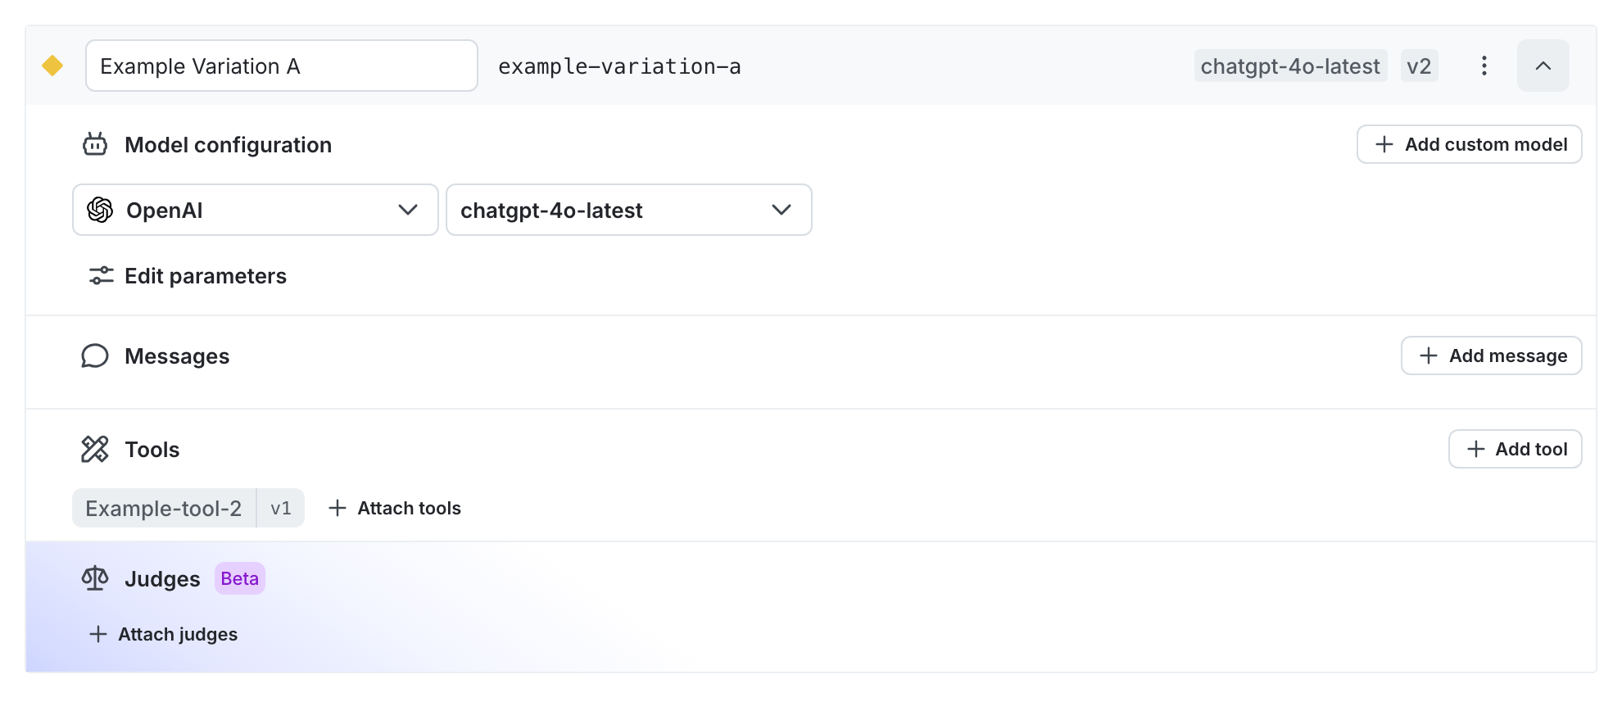
Task: Select the Example-tool-2 tool chip
Action: [x=164, y=509]
